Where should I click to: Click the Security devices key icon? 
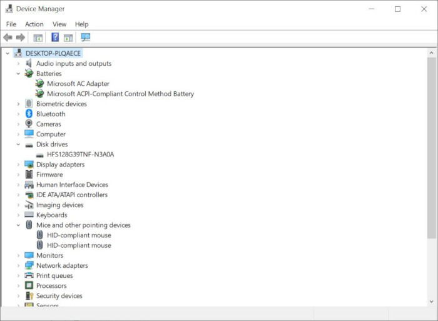click(29, 295)
